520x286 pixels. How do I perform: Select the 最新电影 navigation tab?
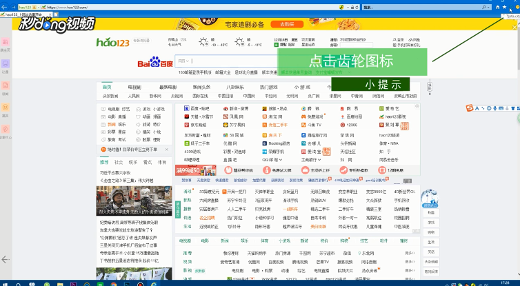(x=168, y=87)
